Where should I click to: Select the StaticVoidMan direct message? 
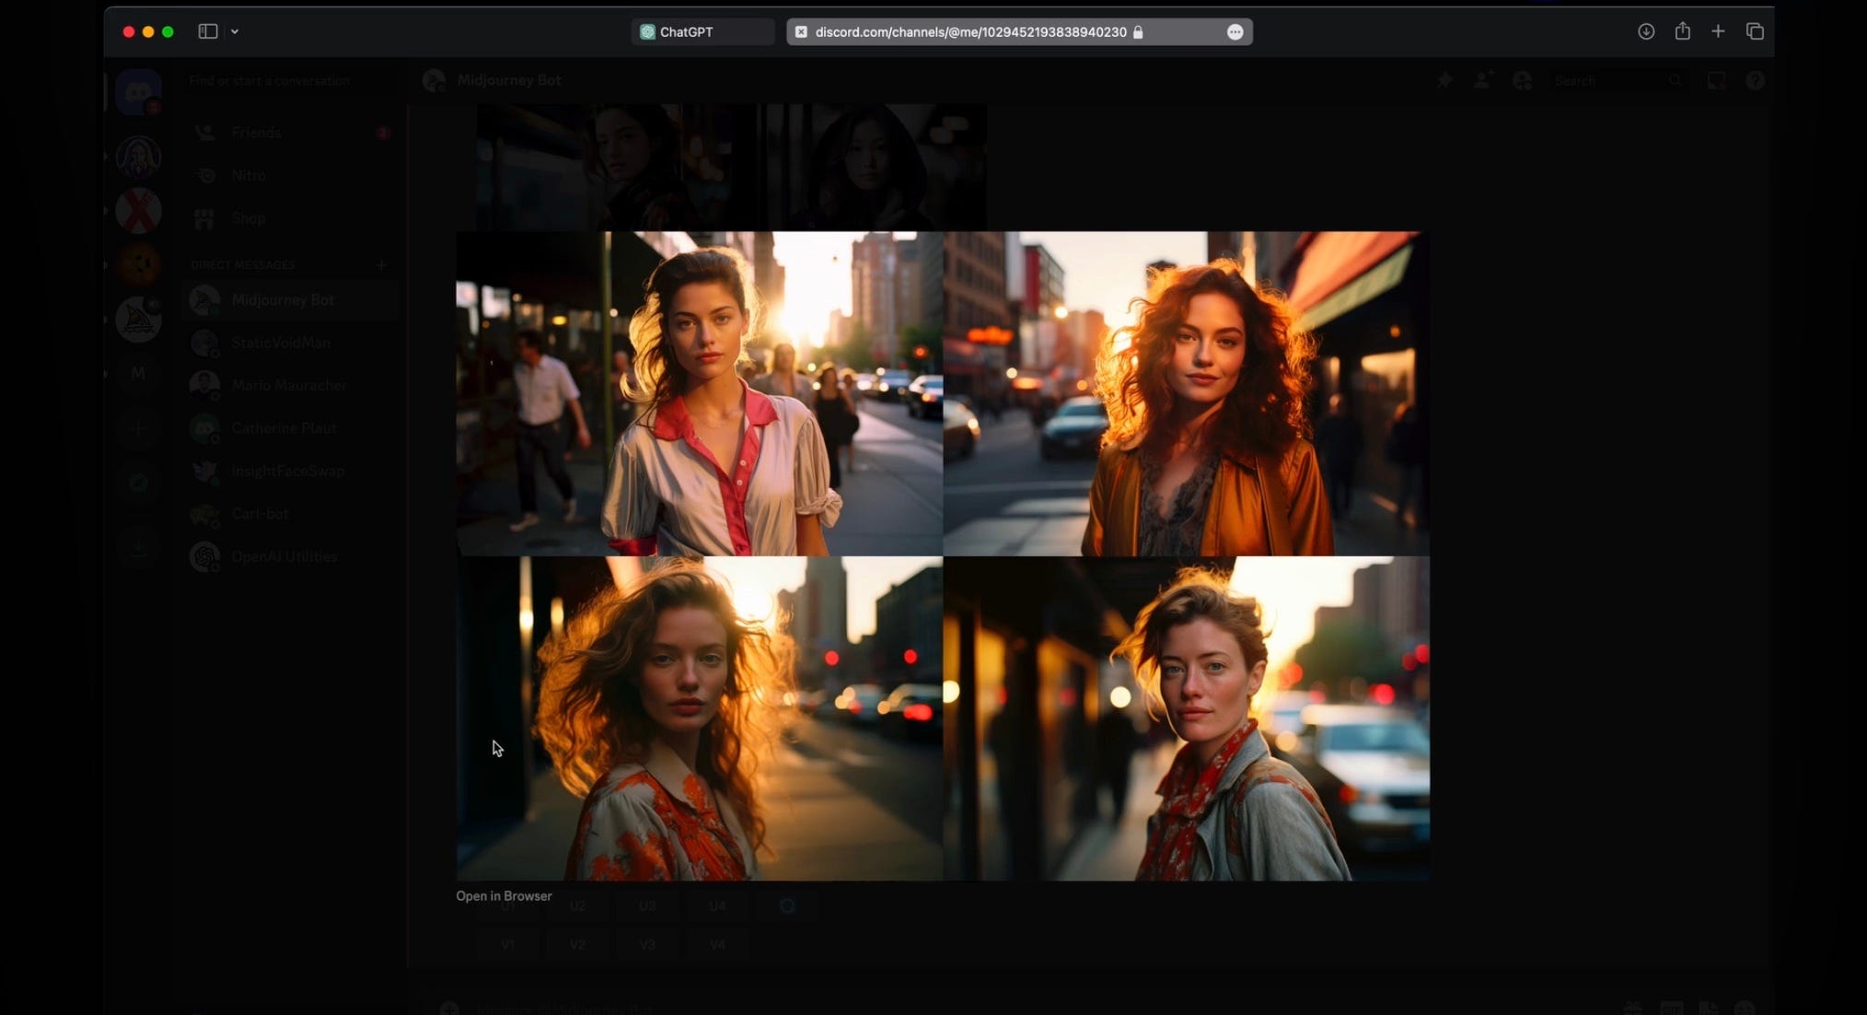click(x=280, y=343)
